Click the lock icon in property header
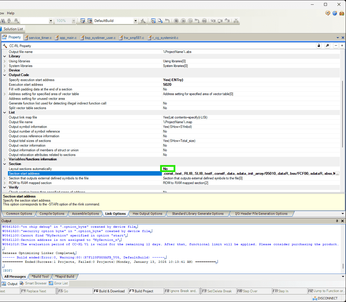Image resolution: width=346 pixels, height=302 pixels. 319,46
